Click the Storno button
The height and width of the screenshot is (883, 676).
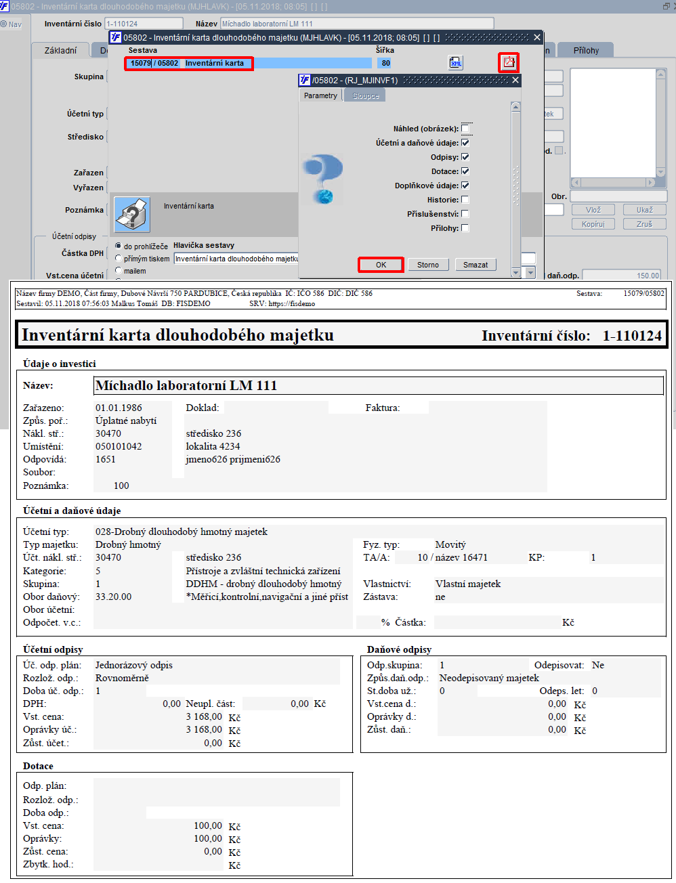428,265
